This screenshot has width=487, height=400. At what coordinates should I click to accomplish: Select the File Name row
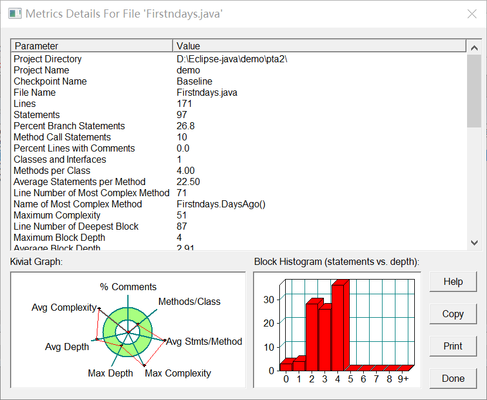pyautogui.click(x=239, y=93)
